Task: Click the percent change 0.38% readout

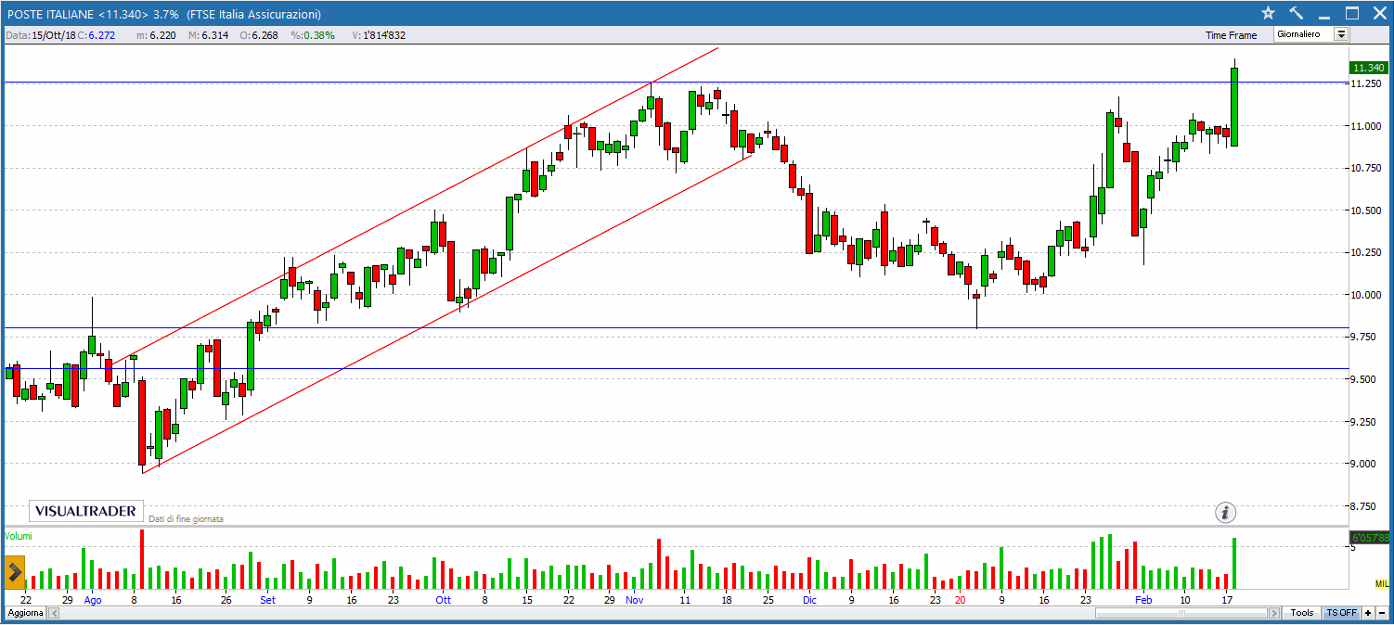Action: tap(313, 35)
